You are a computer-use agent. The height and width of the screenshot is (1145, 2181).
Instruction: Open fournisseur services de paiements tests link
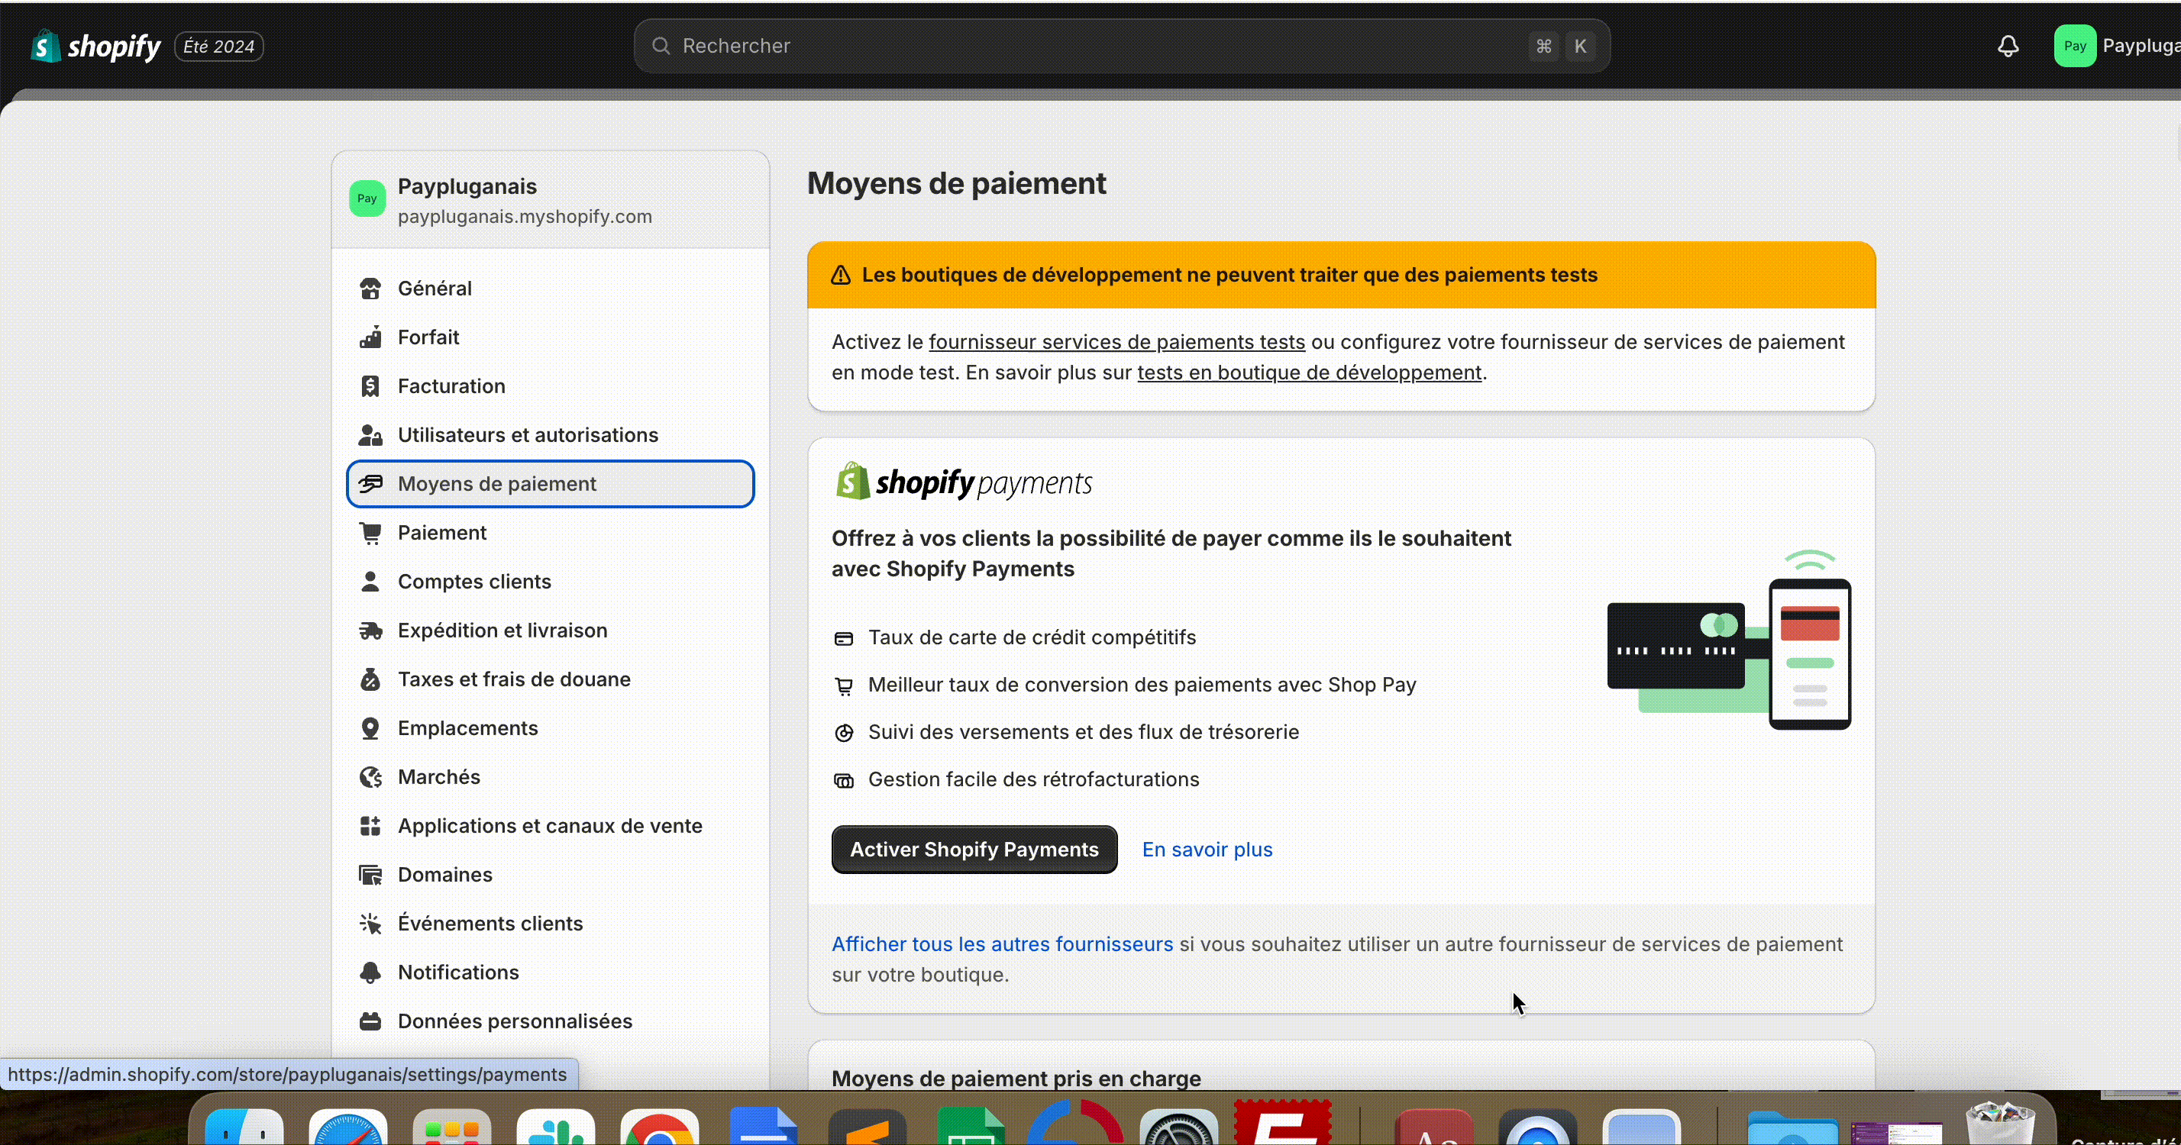[1116, 342]
